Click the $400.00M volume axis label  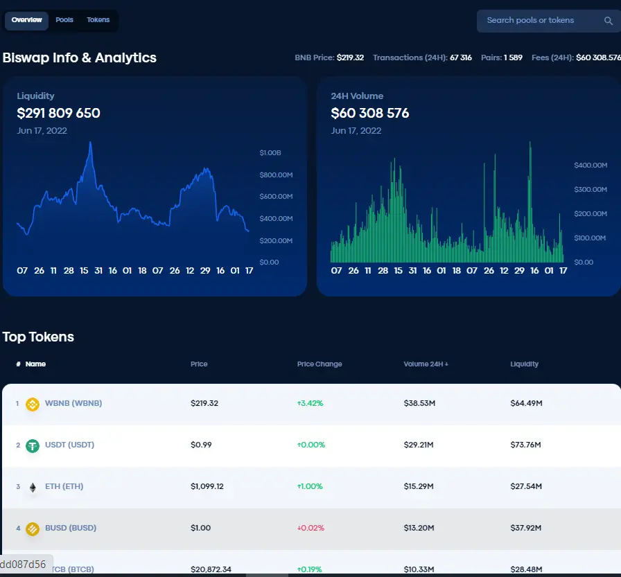click(x=591, y=165)
